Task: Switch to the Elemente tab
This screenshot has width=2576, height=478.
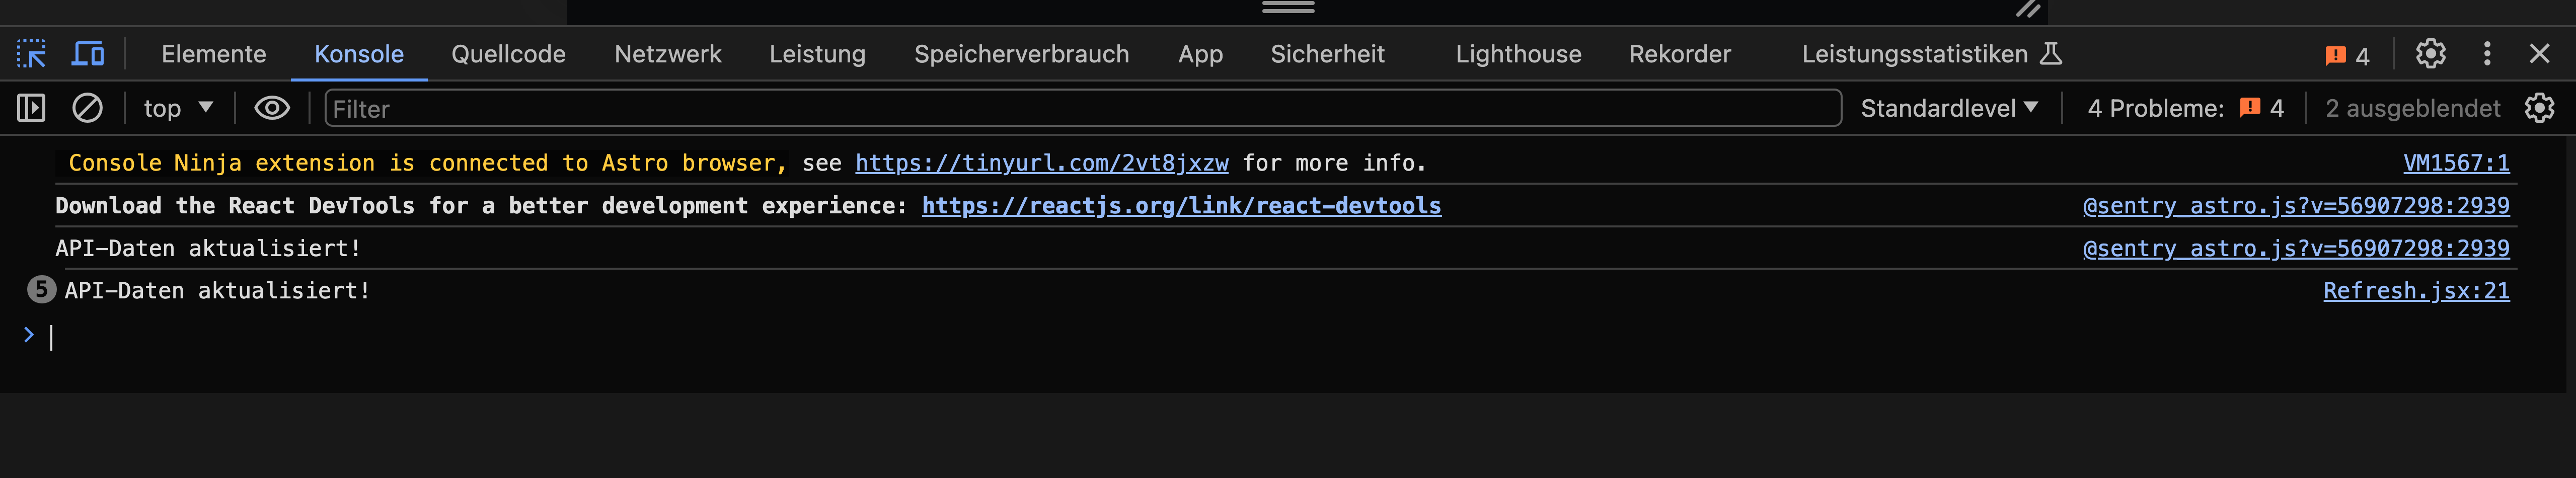Action: tap(214, 54)
